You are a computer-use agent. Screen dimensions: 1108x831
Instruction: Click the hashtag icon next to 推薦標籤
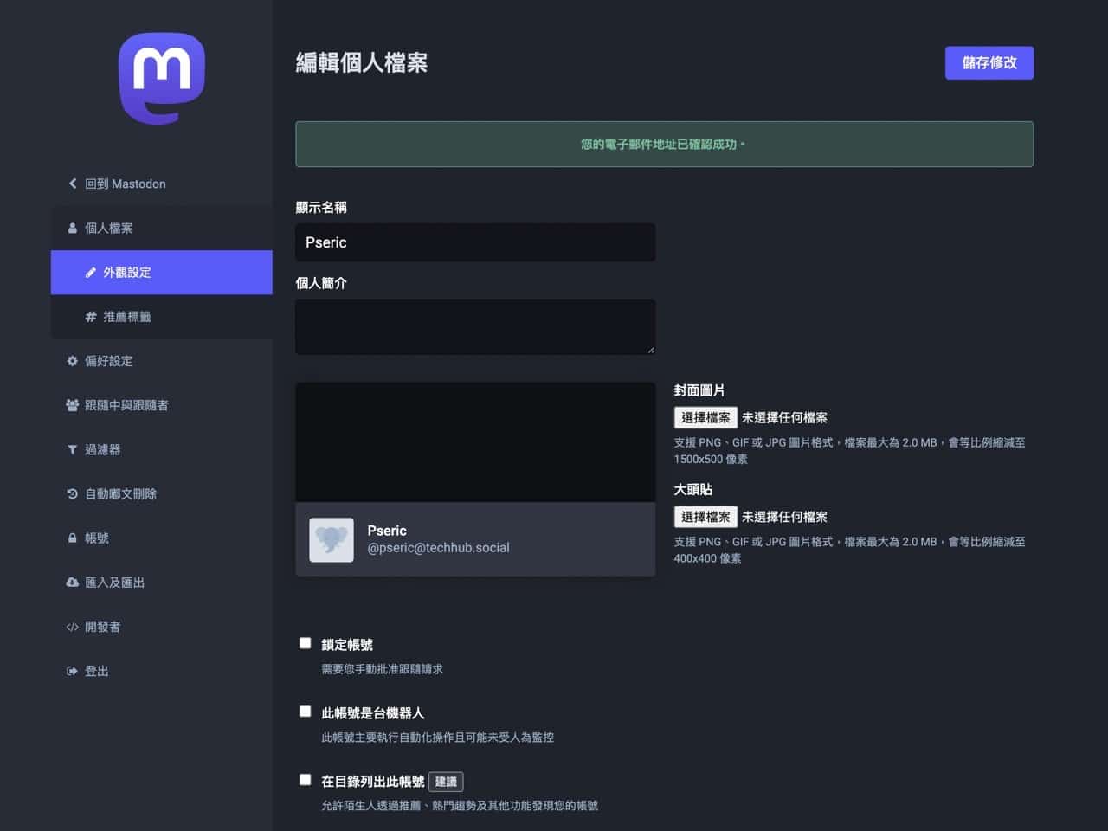pos(91,317)
